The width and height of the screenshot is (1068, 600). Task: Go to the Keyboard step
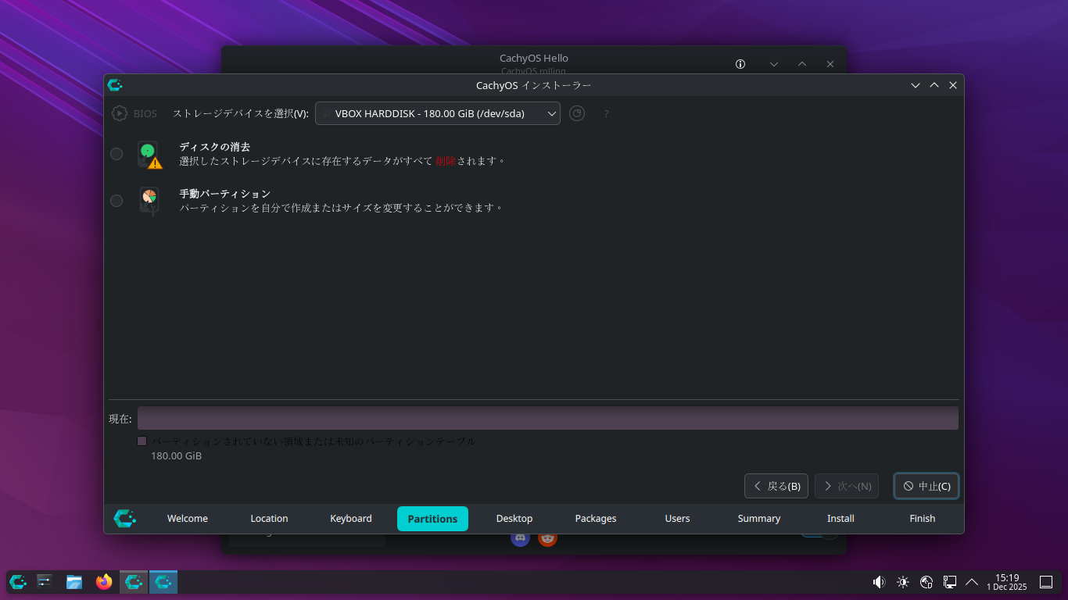coord(351,519)
